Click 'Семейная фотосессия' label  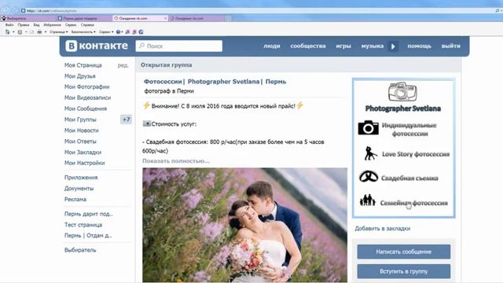pyautogui.click(x=414, y=203)
